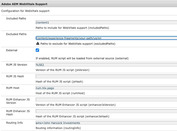This screenshot has width=177, height=131.
Task: Select the Routing Info input field
Action: [x=106, y=123]
